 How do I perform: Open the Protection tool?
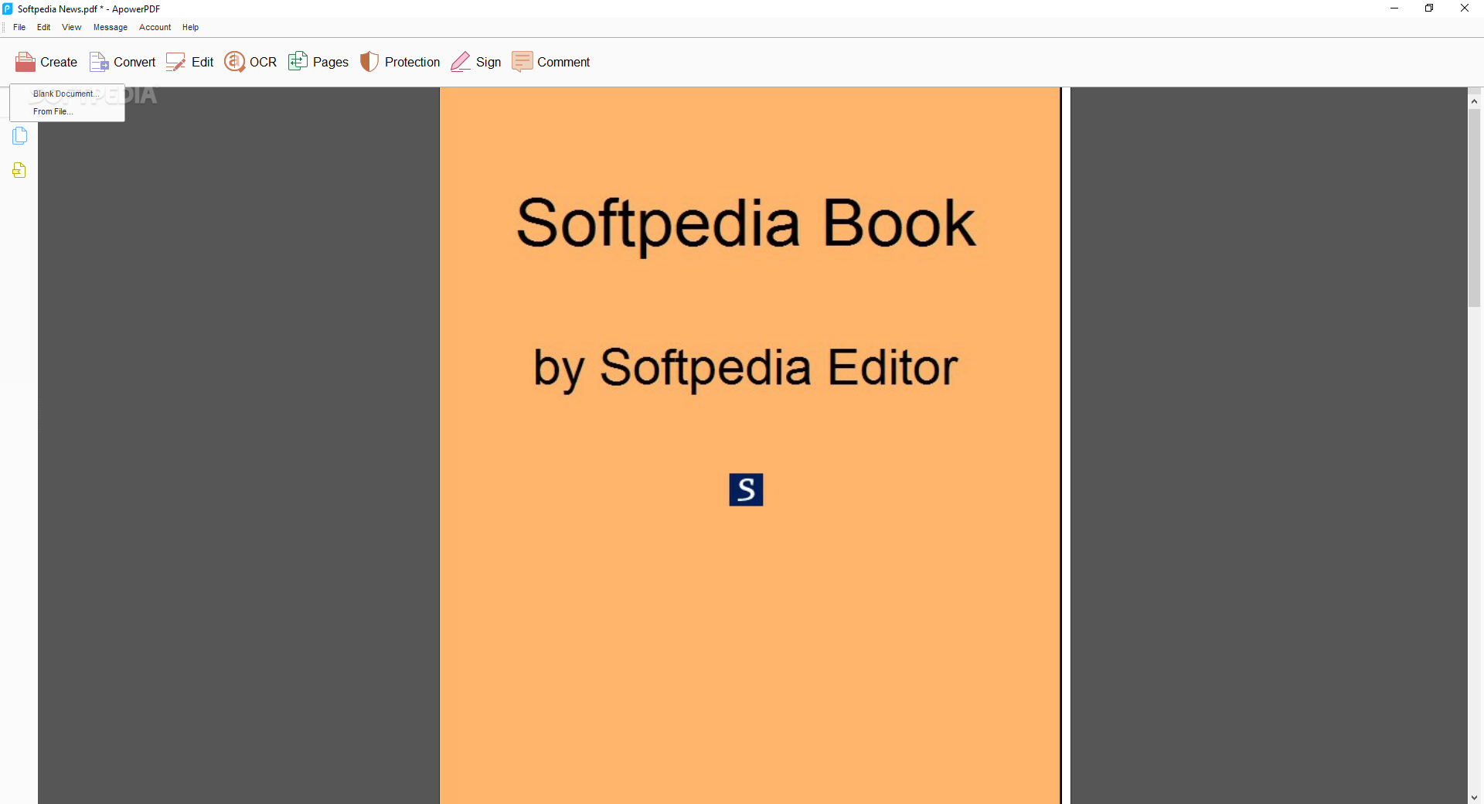[400, 62]
